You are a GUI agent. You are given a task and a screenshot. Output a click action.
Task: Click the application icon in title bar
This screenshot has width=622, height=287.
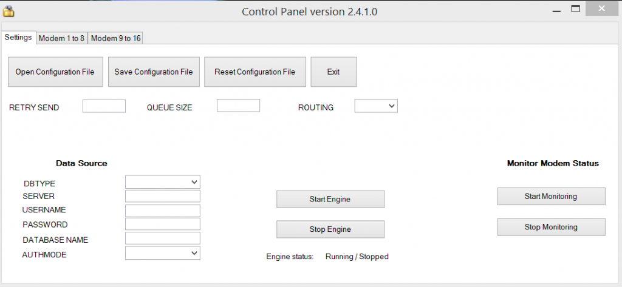(9, 10)
